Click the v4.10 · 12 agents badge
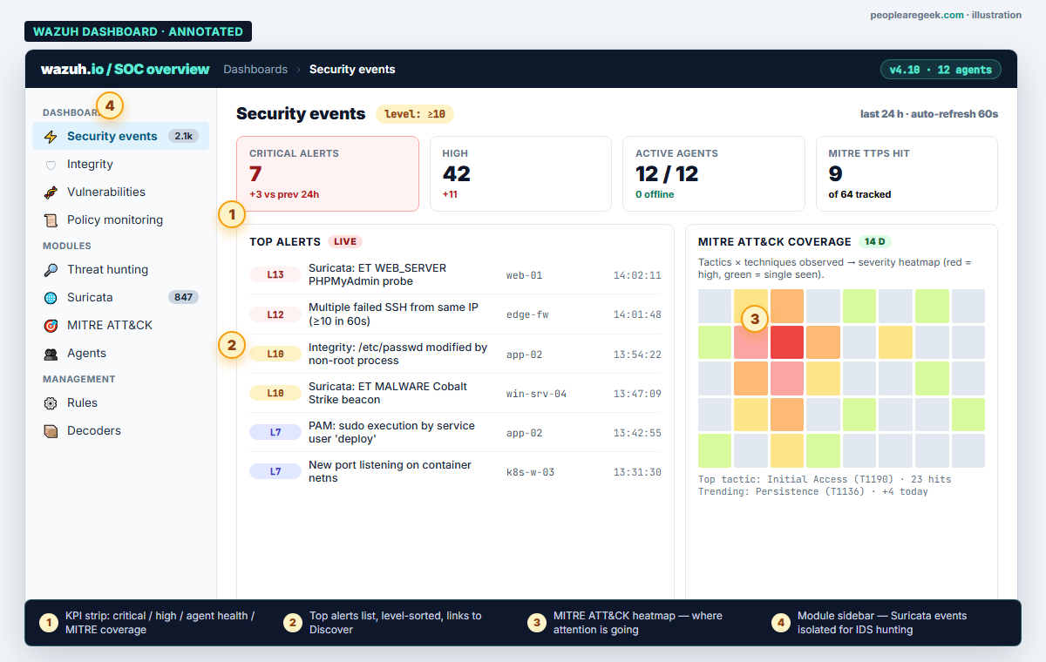Viewport: 1046px width, 662px height. pyautogui.click(x=941, y=70)
